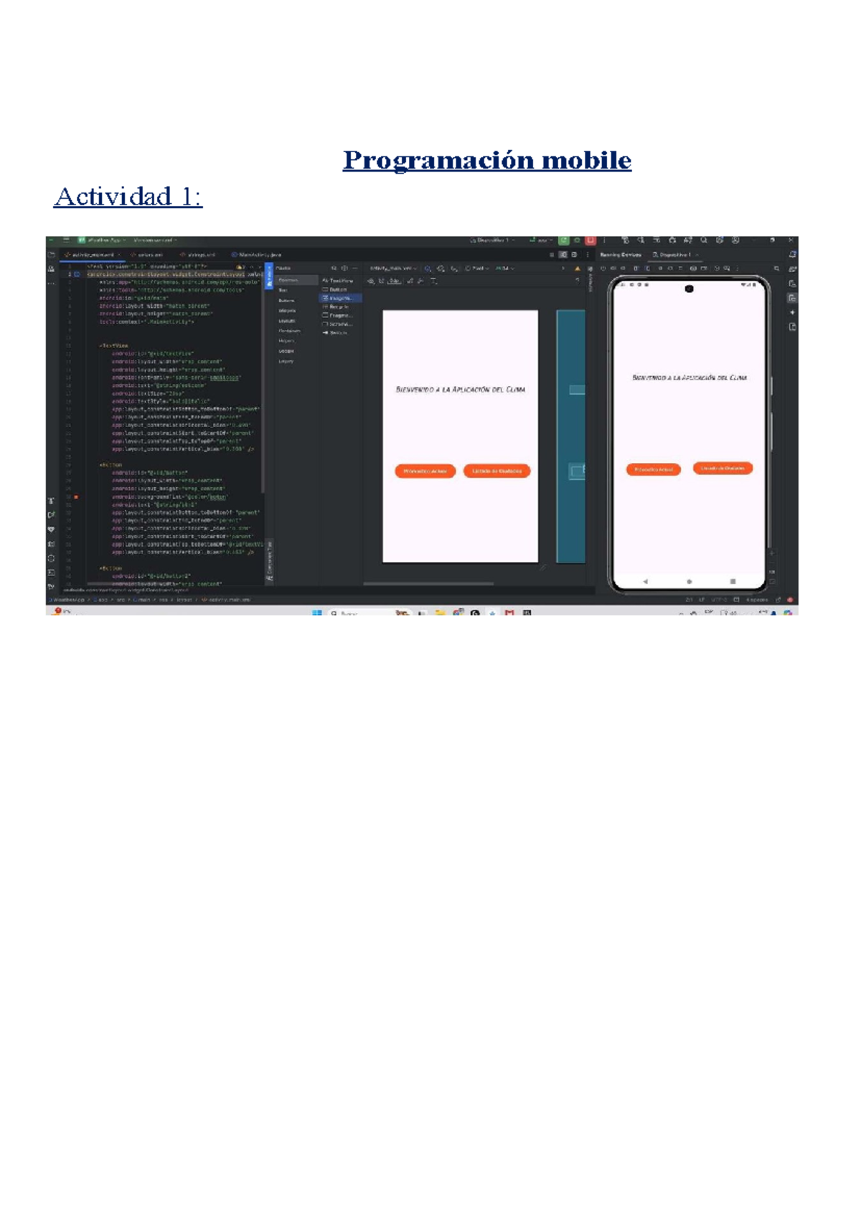The width and height of the screenshot is (861, 1217).
Task: Tap the left orange button in emulator
Action: point(653,469)
